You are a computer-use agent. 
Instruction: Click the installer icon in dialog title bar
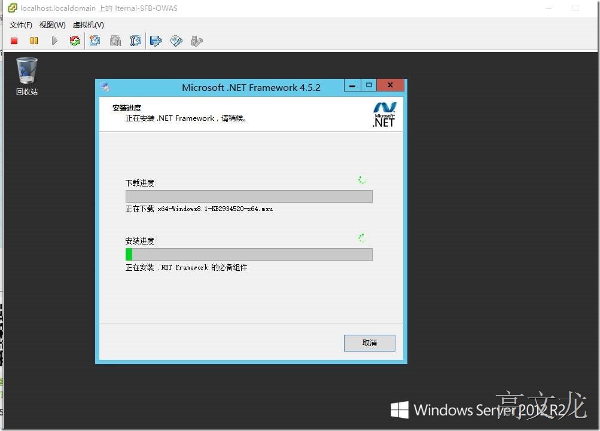(x=105, y=87)
